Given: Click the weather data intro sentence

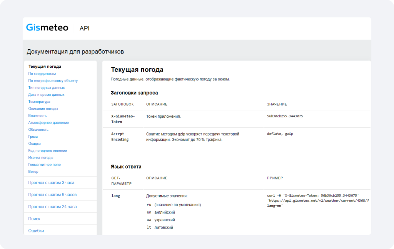Looking at the screenshot, I should coord(170,79).
